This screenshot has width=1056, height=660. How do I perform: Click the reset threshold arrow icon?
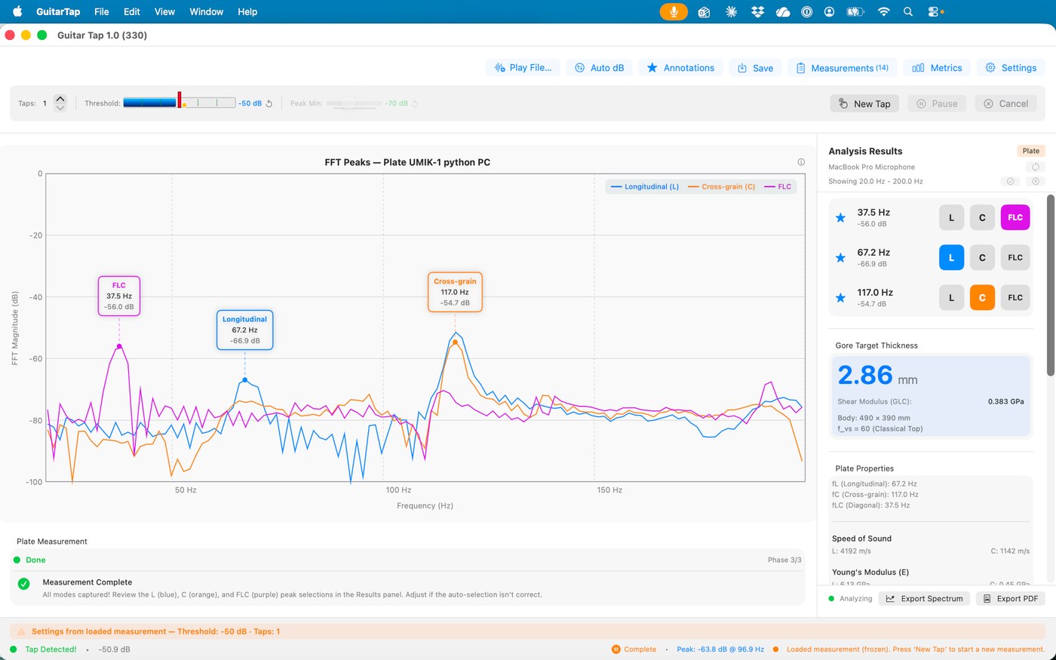(269, 103)
